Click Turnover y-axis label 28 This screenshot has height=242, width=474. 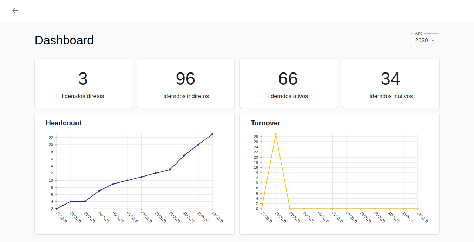(256, 137)
